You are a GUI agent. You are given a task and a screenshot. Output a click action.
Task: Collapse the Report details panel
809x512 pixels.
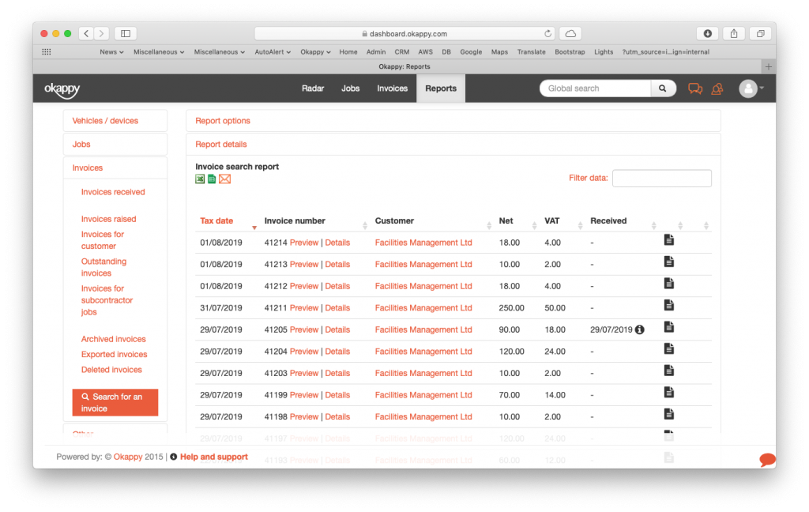tap(221, 145)
